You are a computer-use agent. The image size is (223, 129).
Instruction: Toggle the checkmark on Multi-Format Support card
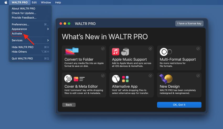198,49
